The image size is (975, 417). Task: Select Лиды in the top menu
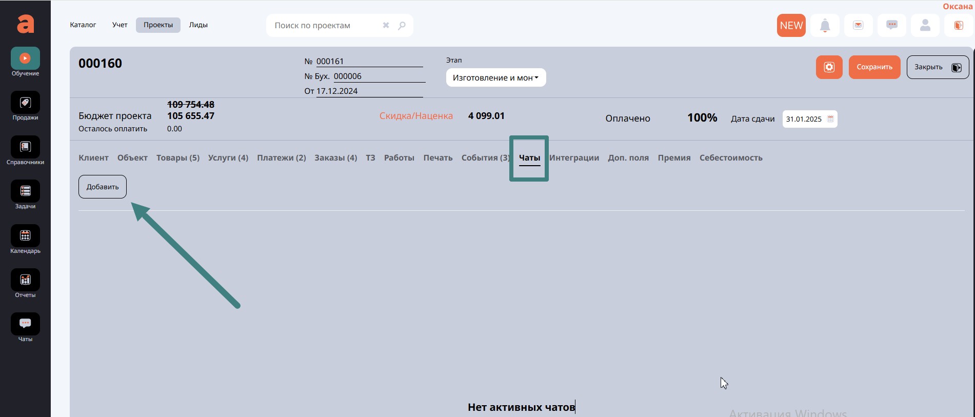tap(198, 25)
